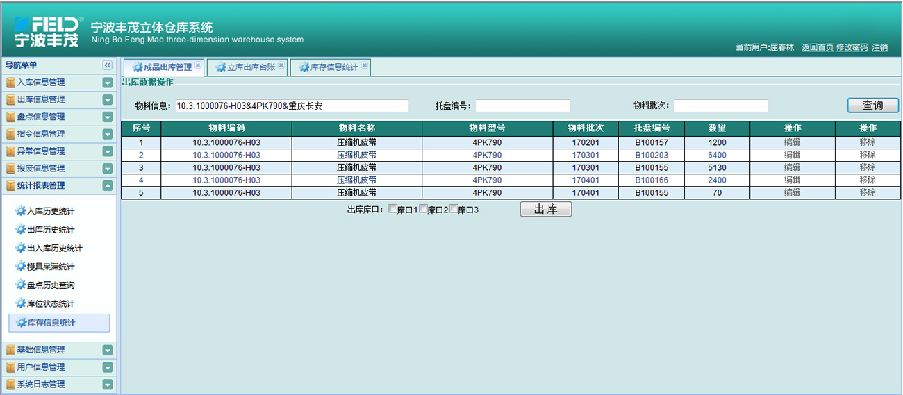This screenshot has height=395, width=903.
Task: Close the 立库出库台账 tab
Action: [281, 66]
